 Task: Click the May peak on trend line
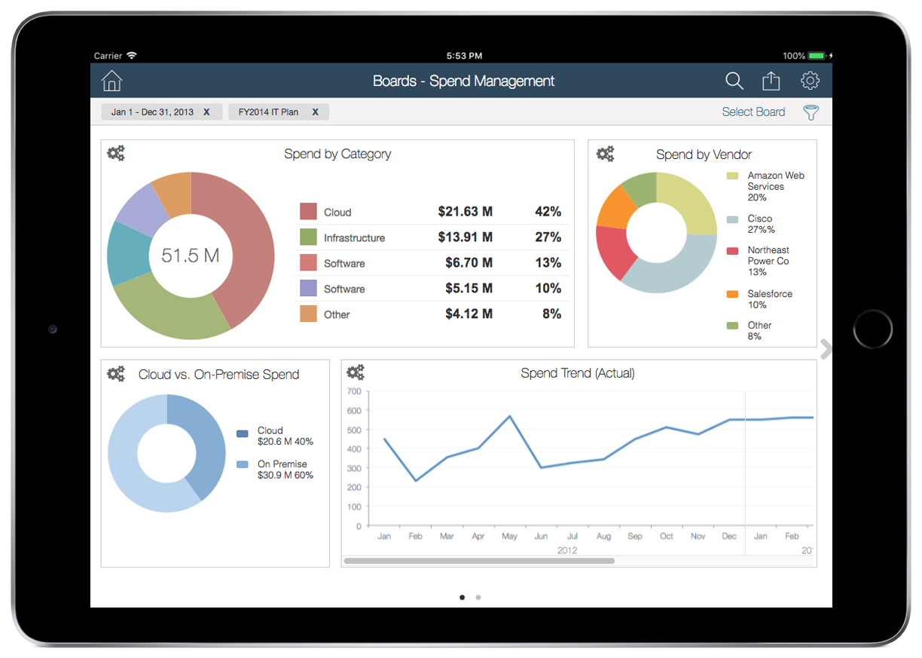pos(510,416)
